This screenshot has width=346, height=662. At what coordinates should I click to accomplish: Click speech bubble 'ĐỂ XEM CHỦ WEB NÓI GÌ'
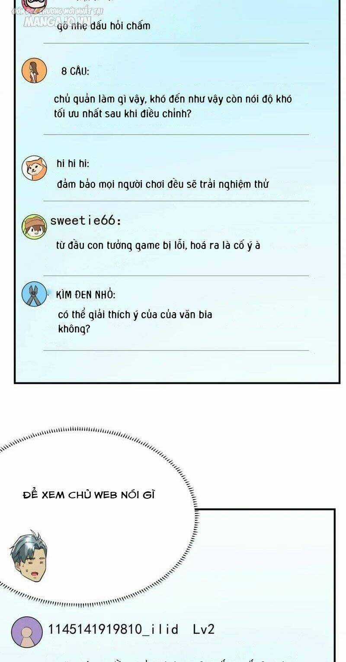[x=88, y=495]
